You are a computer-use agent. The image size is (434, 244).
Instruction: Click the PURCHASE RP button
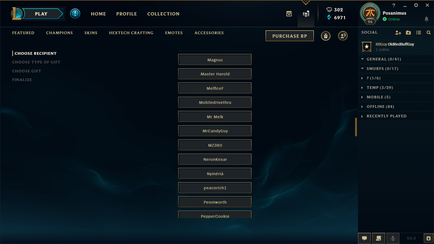[290, 36]
